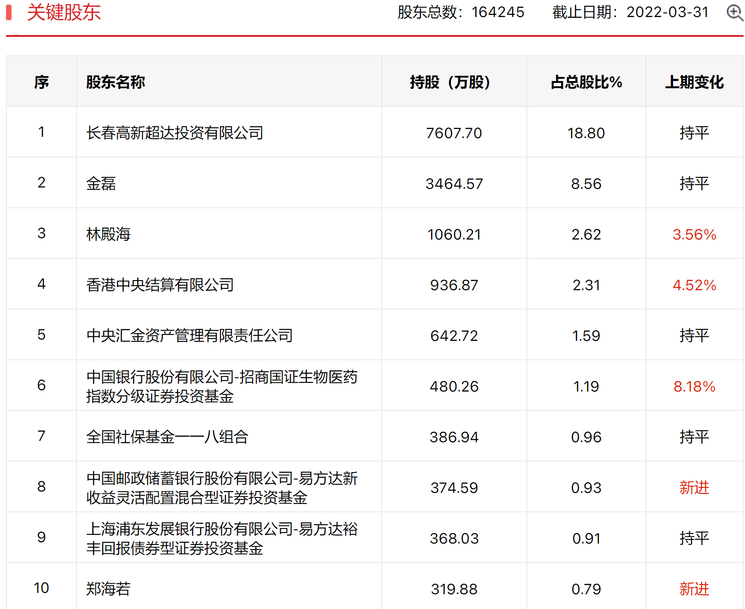745x609 pixels.
Task: Click share percentage 18.80
Action: click(586, 133)
